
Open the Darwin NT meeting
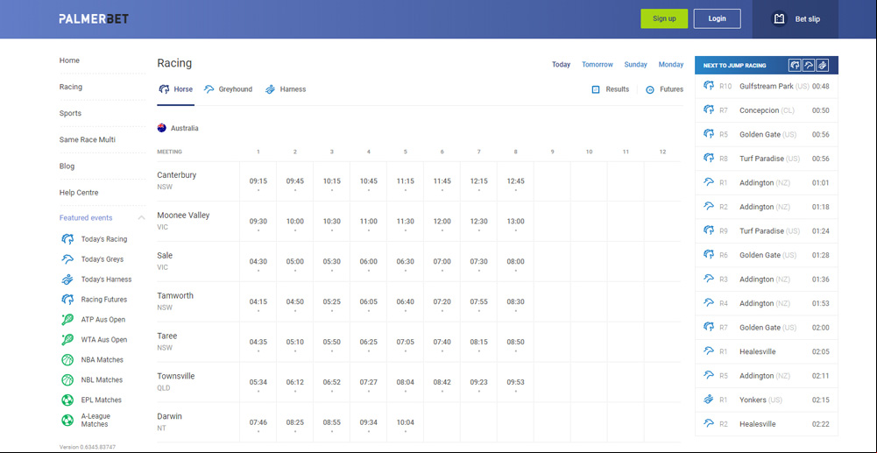pos(169,421)
